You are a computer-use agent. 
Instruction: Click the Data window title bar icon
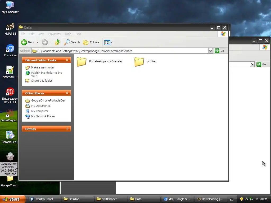click(x=21, y=27)
